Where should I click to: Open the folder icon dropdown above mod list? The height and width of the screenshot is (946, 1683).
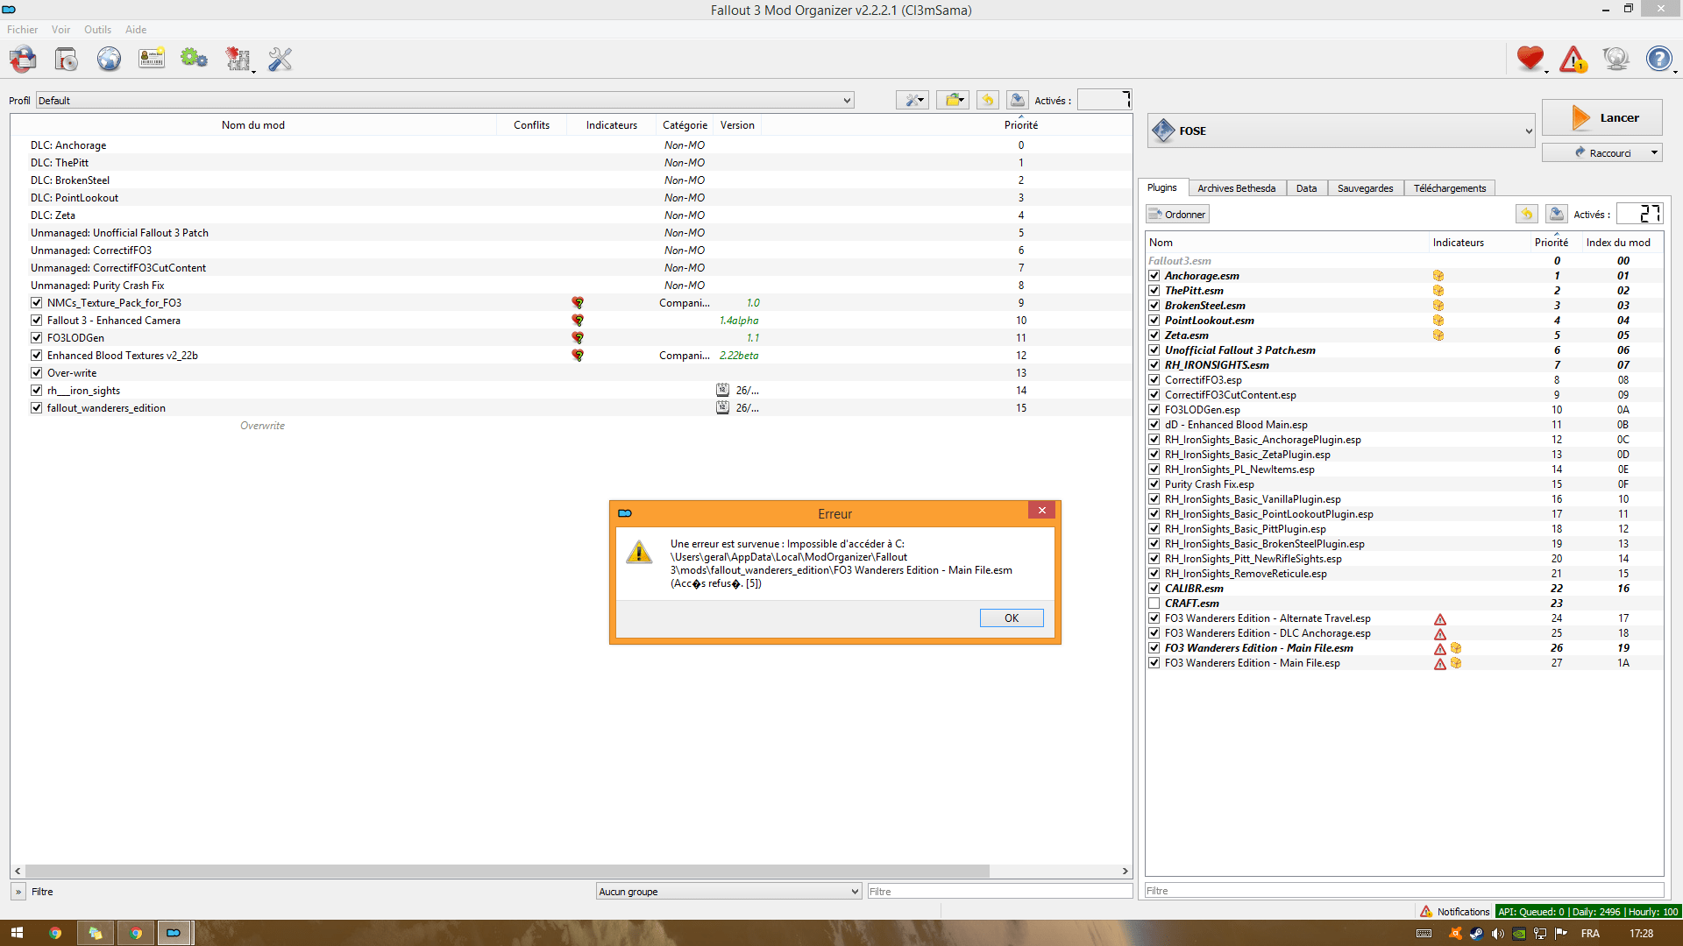coord(952,100)
